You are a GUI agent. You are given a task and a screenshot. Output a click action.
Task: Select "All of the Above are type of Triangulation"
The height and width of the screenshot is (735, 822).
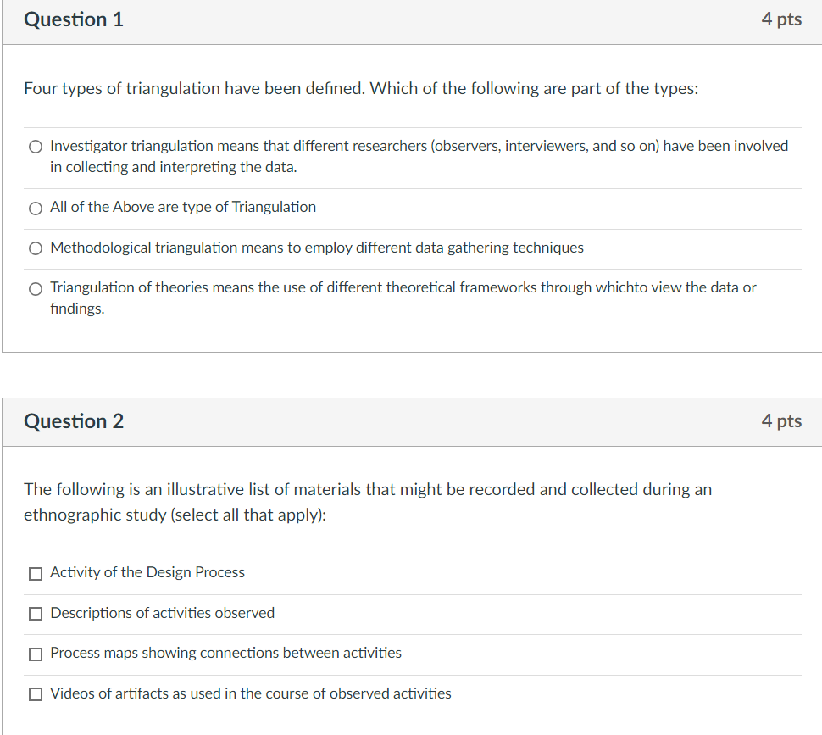(x=35, y=208)
